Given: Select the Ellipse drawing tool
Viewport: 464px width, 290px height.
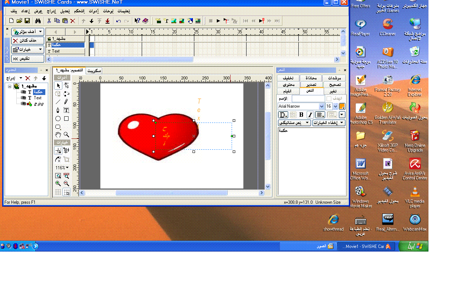Looking at the screenshot, I should coord(58,119).
